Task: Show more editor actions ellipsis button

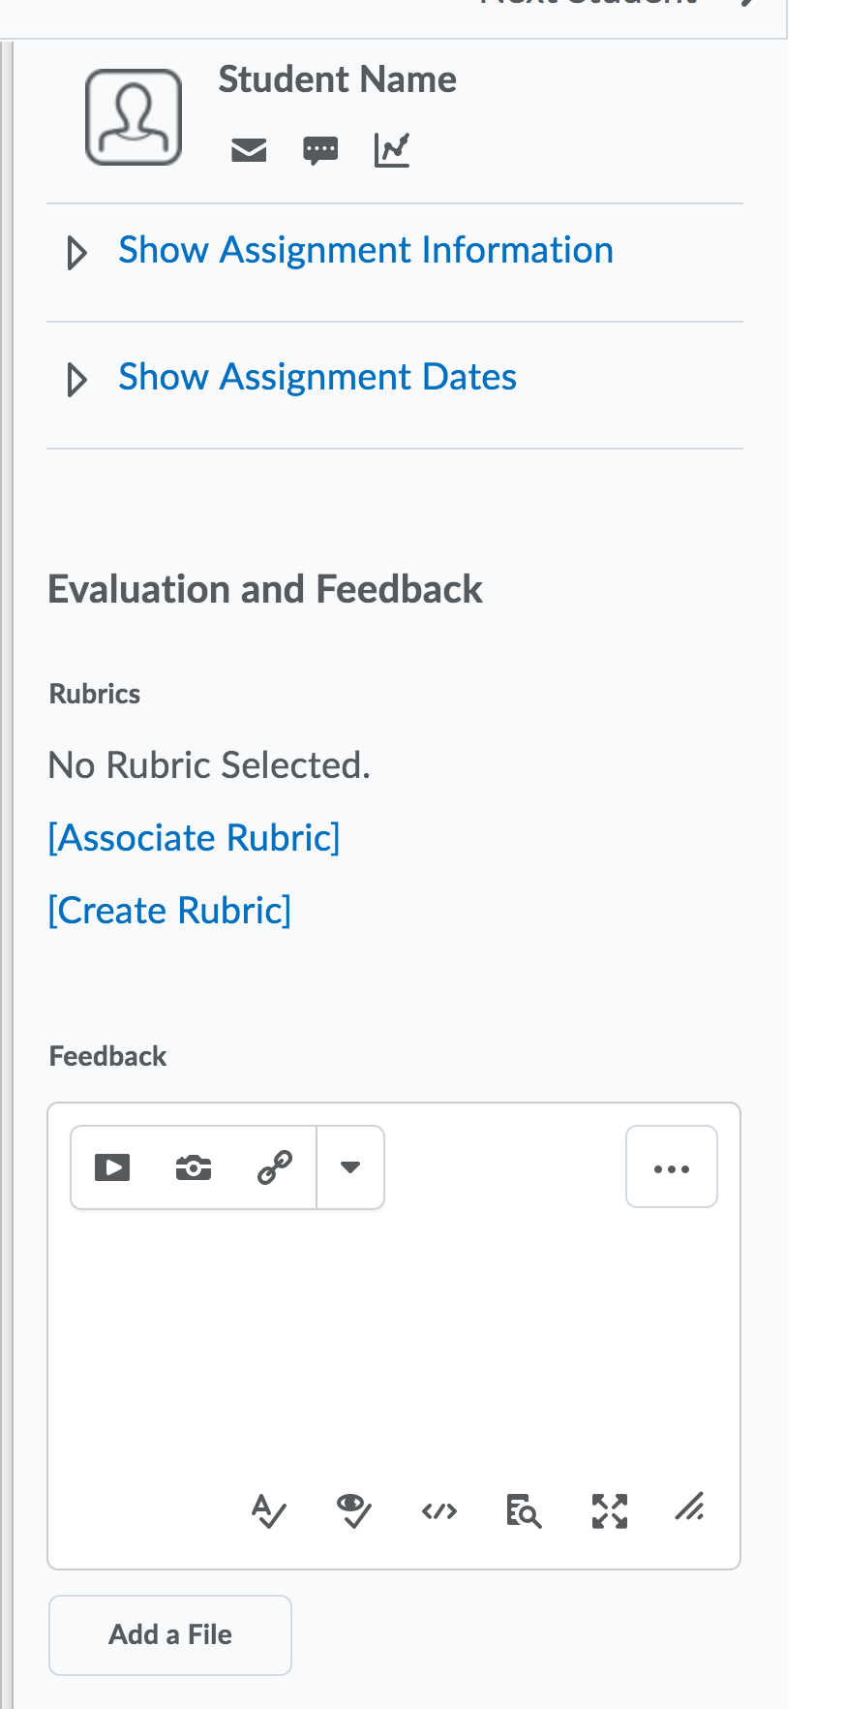Action: coord(672,1167)
